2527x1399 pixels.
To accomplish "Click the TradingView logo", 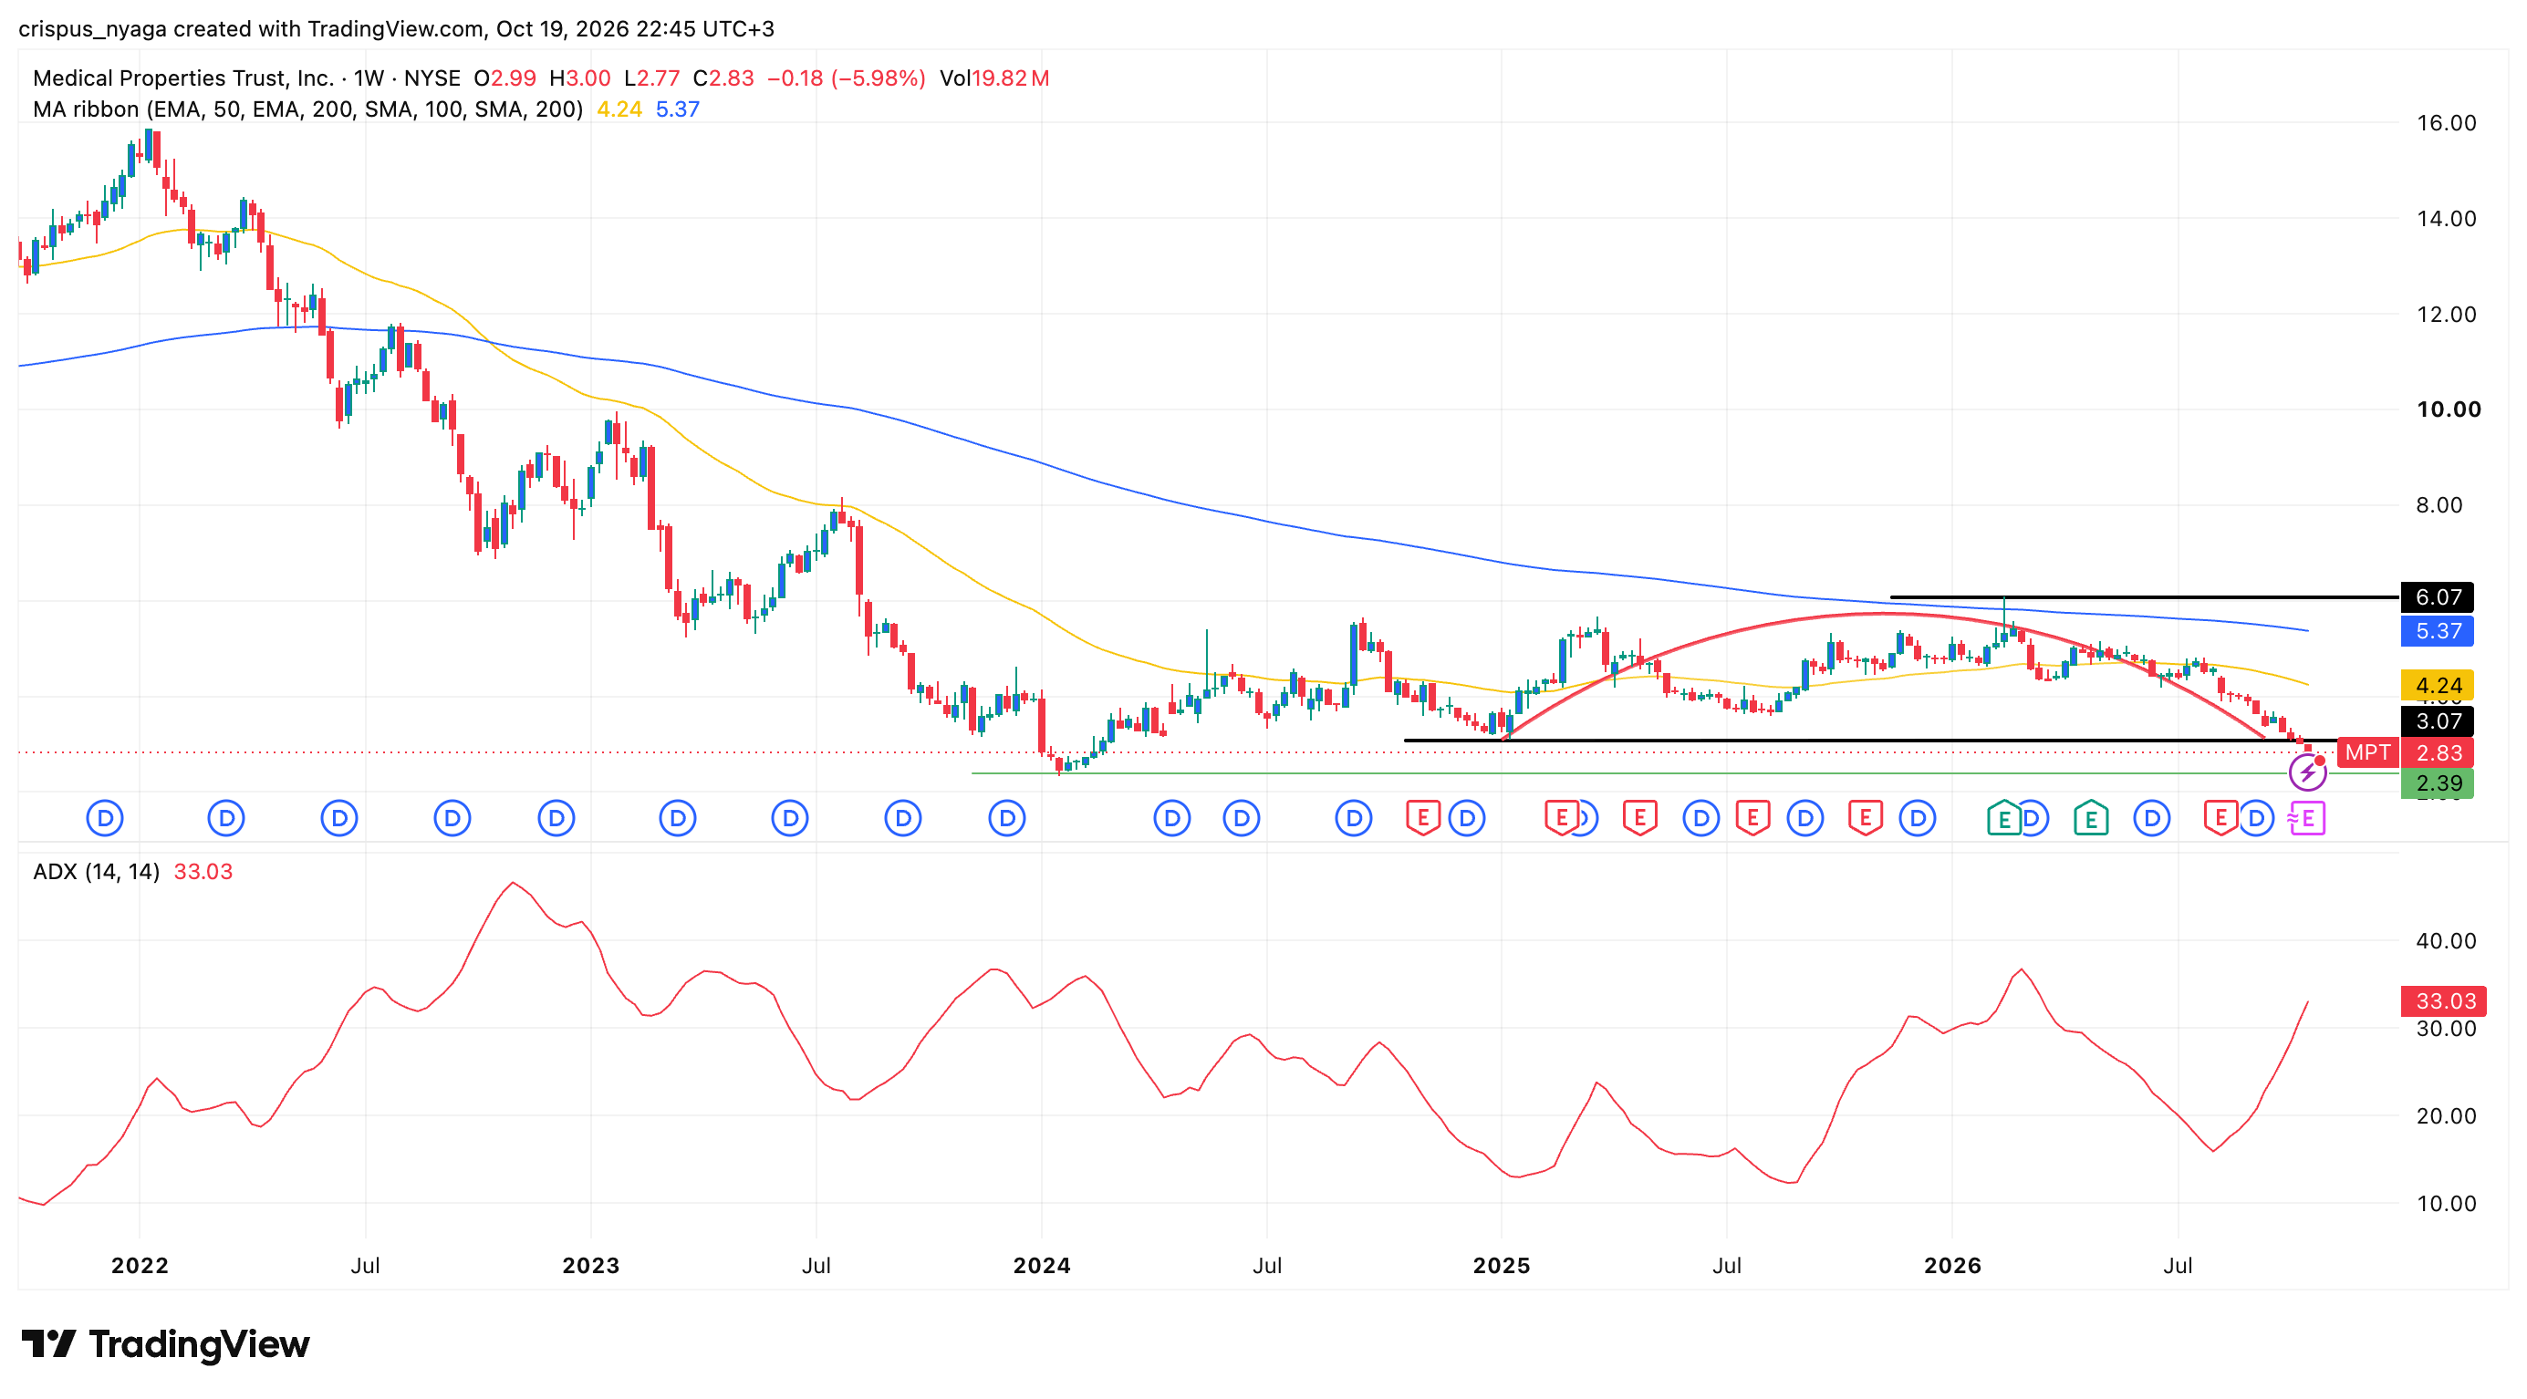I will pyautogui.click(x=165, y=1343).
